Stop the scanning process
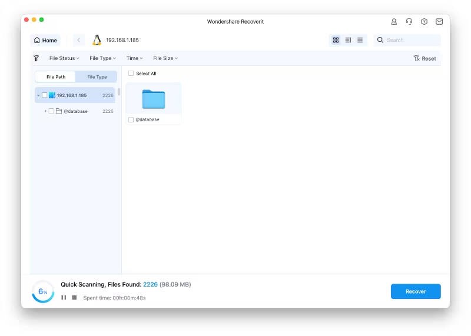 [x=74, y=298]
